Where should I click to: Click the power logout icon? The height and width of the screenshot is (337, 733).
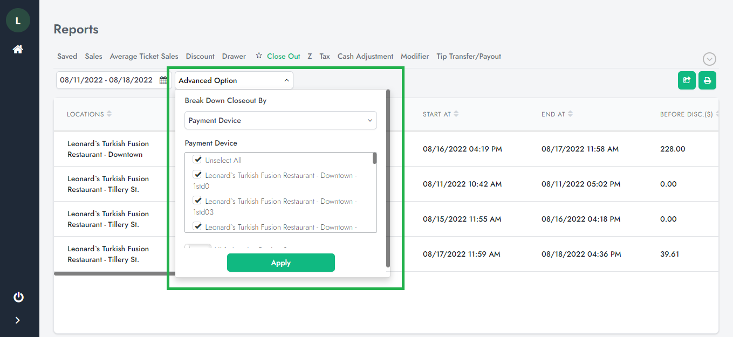pos(18,297)
